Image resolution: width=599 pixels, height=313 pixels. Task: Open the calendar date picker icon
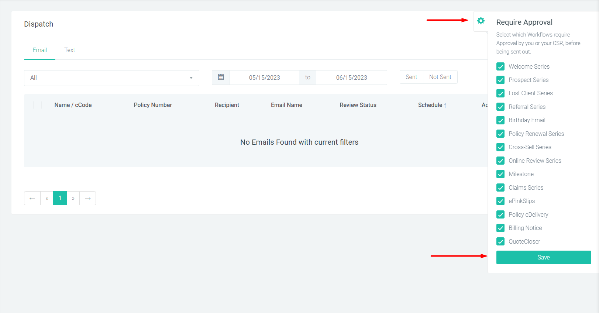click(221, 78)
